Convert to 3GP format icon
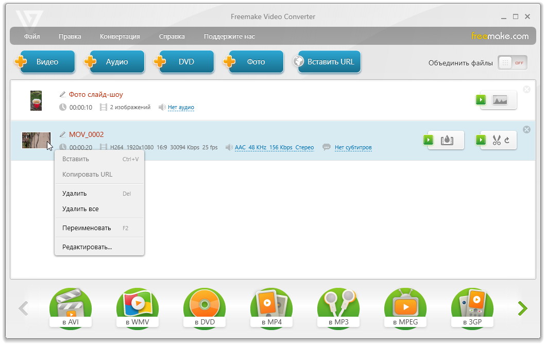The height and width of the screenshot is (345, 546). pos(472,308)
